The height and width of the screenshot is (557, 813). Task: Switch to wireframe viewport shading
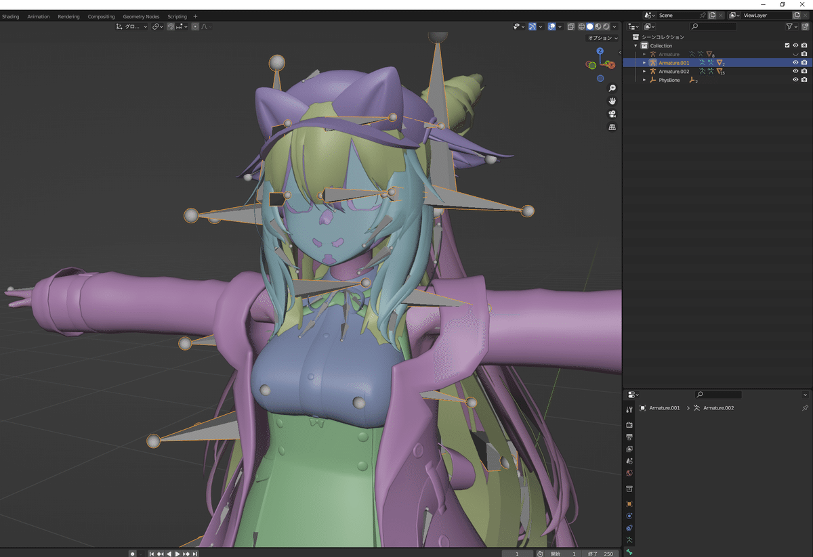point(581,26)
